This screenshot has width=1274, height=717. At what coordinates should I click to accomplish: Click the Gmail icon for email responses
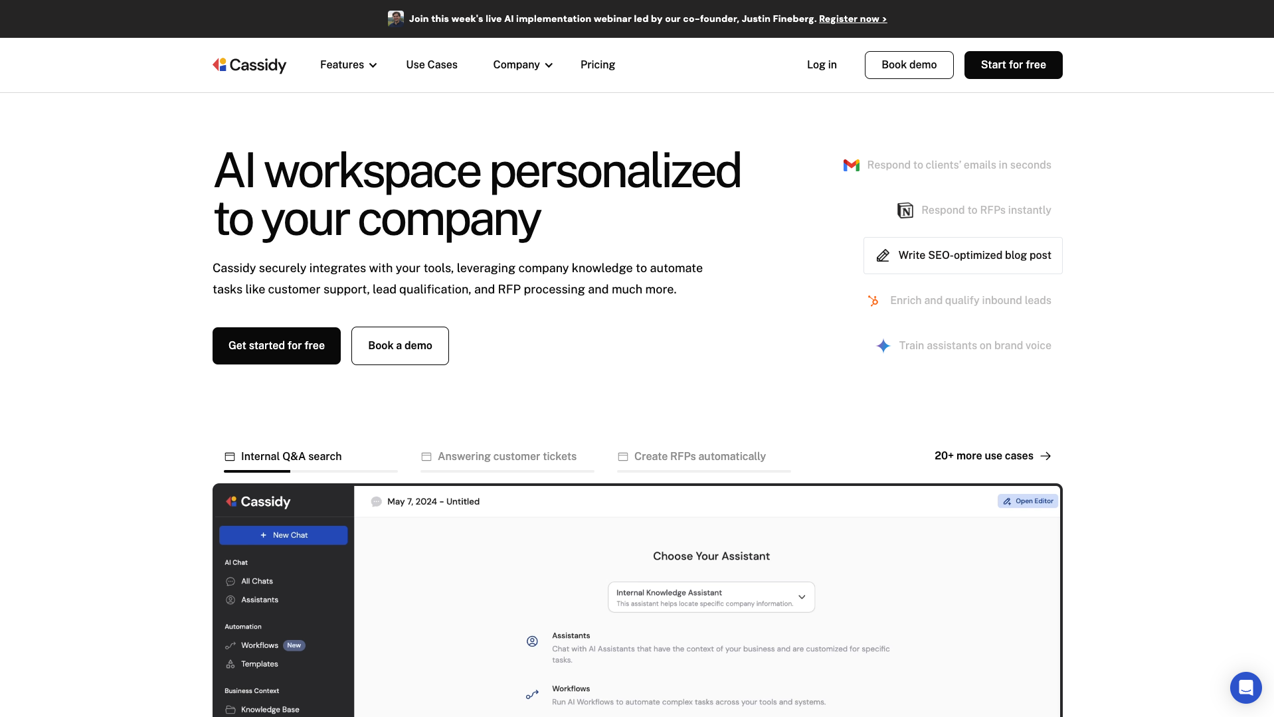851,165
